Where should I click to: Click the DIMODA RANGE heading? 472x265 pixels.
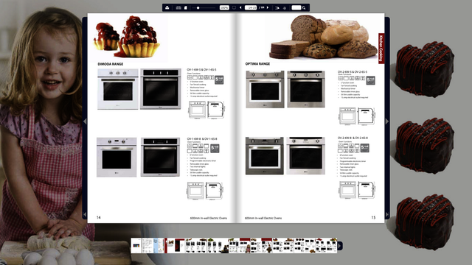[111, 64]
